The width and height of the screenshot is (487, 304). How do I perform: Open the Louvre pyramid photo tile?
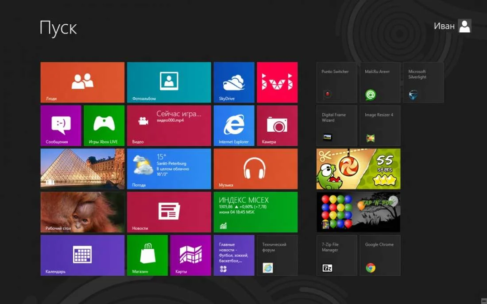pos(82,169)
